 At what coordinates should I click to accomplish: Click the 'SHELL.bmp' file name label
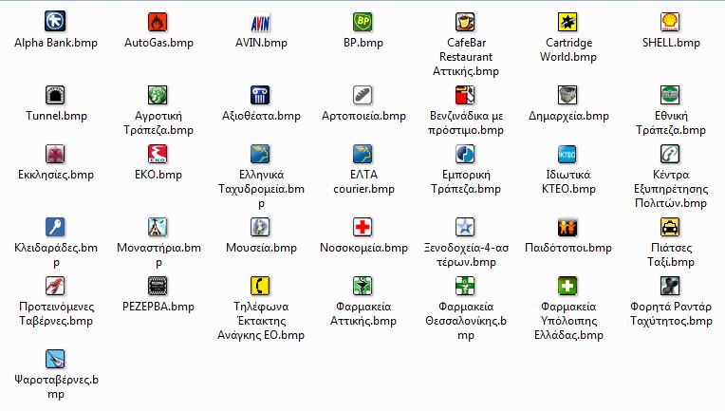[671, 43]
